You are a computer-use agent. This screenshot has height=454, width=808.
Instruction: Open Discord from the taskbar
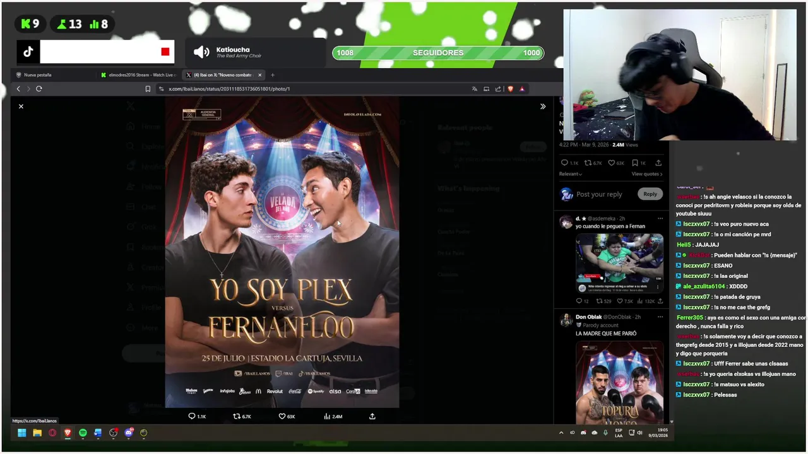(129, 433)
